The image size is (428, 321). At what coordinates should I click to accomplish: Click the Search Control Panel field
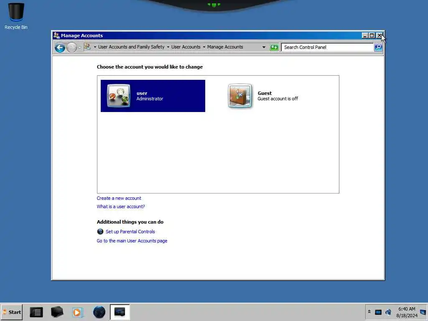click(327, 47)
